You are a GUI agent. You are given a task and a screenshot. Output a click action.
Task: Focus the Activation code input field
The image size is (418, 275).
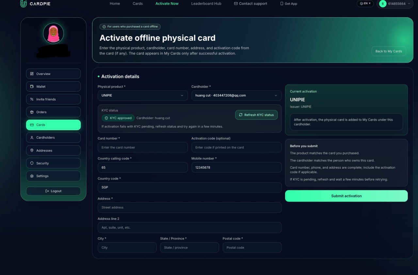(x=236, y=147)
